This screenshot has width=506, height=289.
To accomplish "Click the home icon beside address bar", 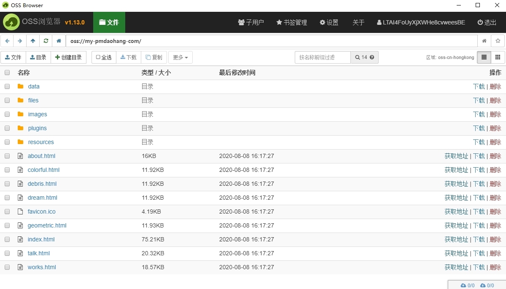I will pyautogui.click(x=59, y=41).
